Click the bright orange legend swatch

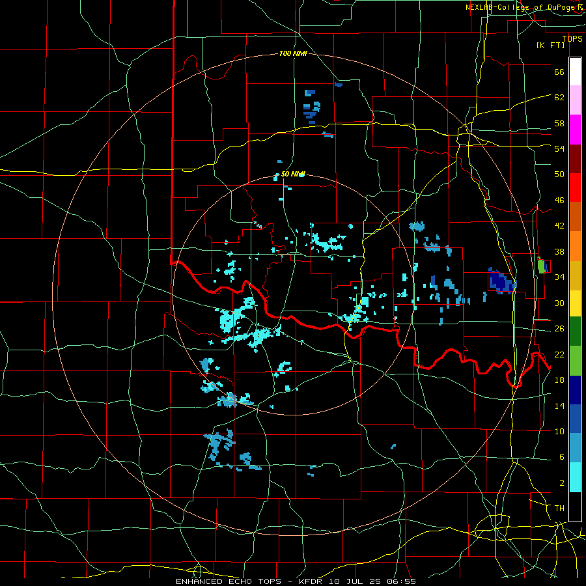tap(575, 246)
